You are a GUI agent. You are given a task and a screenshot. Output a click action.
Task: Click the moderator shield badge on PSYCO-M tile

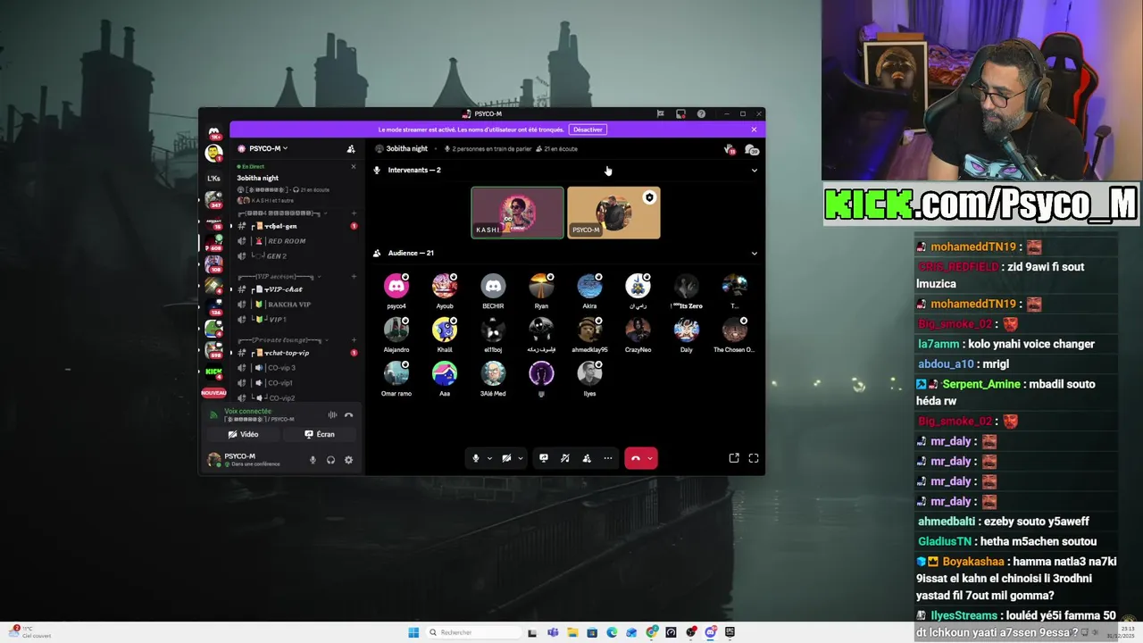coord(649,197)
